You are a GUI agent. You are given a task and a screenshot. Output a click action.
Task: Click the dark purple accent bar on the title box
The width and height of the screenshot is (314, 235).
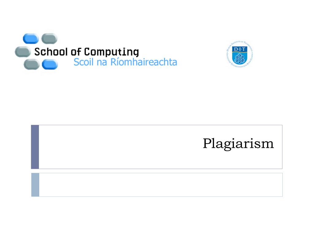pos(35,147)
